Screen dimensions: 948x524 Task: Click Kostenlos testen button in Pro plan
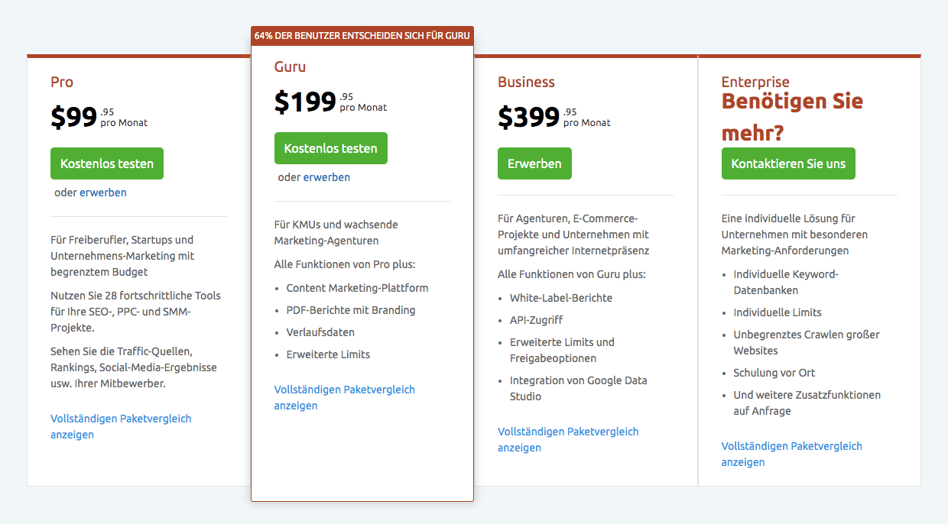[107, 163]
